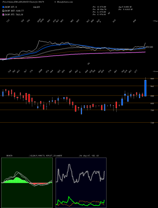158x208 pixels.
Task: Click the white DOW MT legend swatch
Action: tap(3, 11)
